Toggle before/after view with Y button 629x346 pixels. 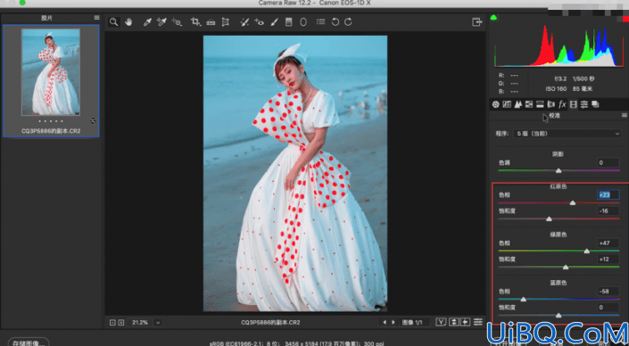tap(442, 322)
